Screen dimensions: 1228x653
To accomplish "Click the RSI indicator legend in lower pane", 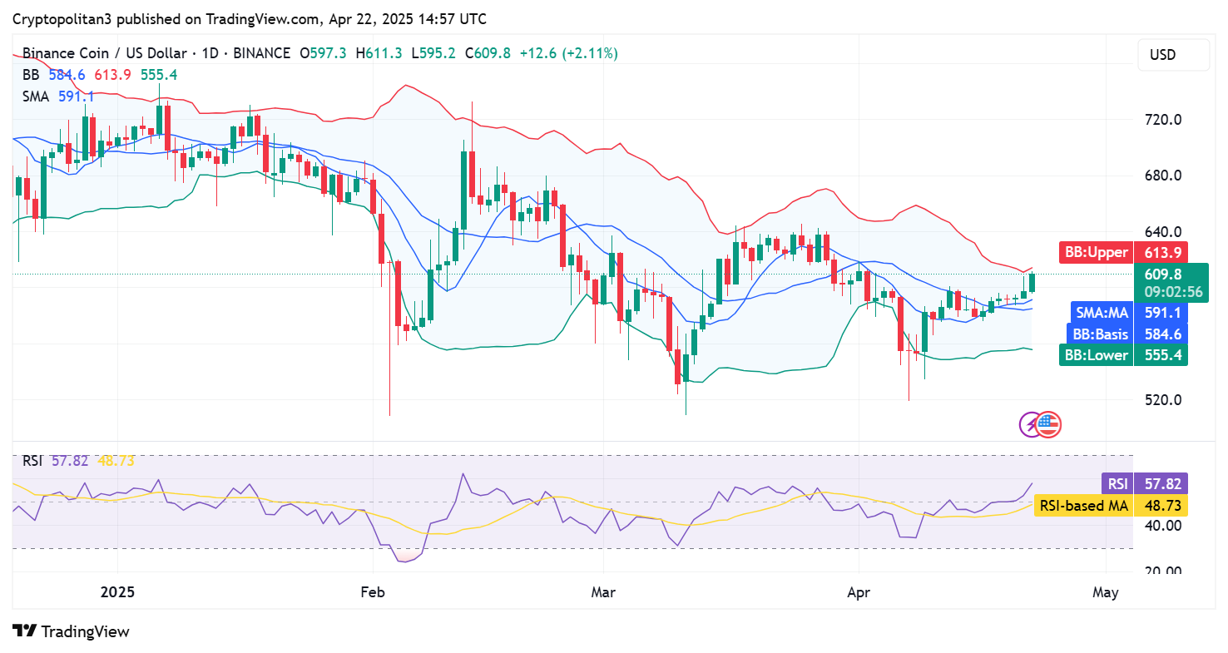I will pos(78,460).
